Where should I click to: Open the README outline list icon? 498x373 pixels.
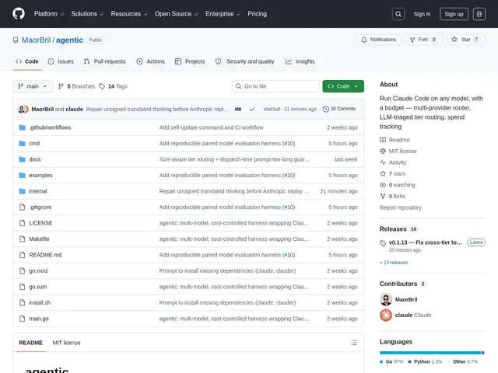354,343
